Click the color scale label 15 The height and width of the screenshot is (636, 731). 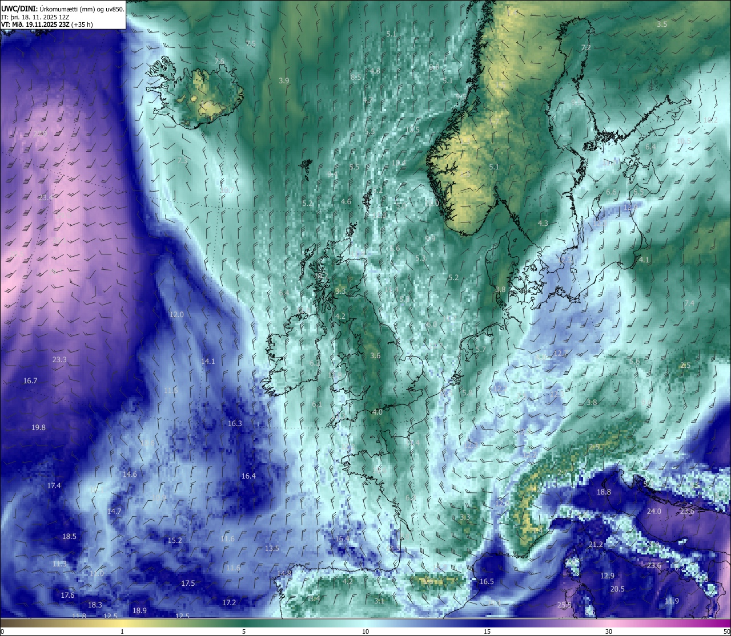487,631
